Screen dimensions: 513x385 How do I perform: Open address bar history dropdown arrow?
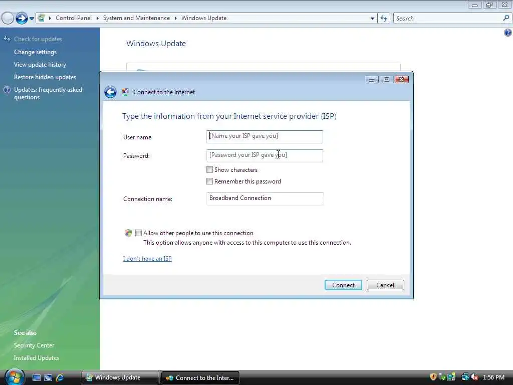(x=372, y=19)
